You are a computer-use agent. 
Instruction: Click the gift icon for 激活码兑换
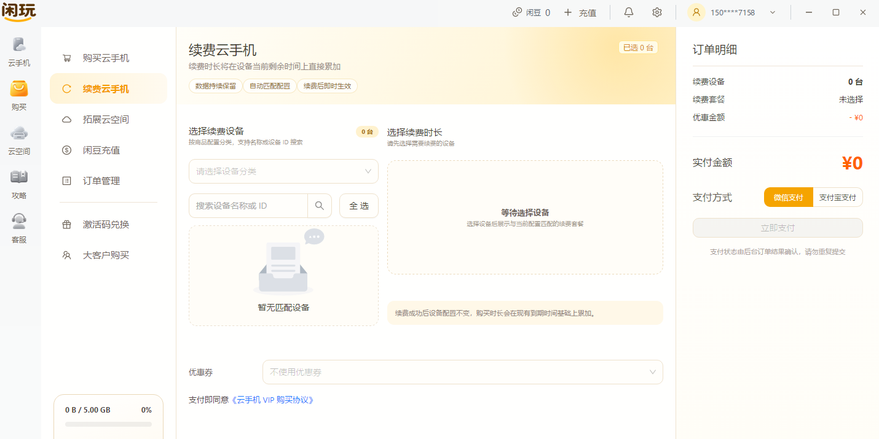click(67, 225)
